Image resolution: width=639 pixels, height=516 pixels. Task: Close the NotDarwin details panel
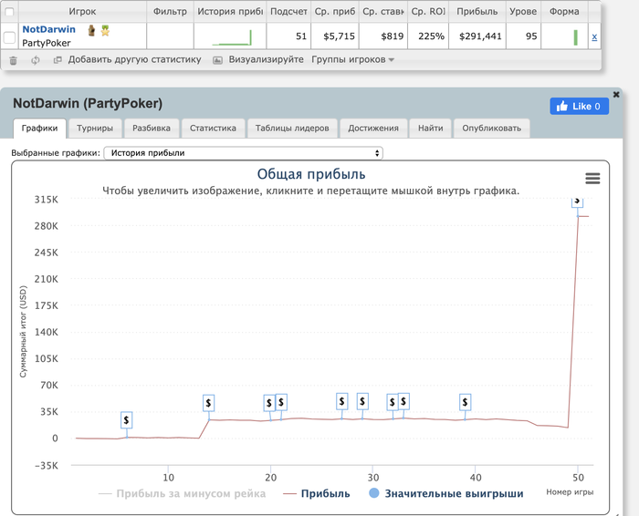point(616,95)
